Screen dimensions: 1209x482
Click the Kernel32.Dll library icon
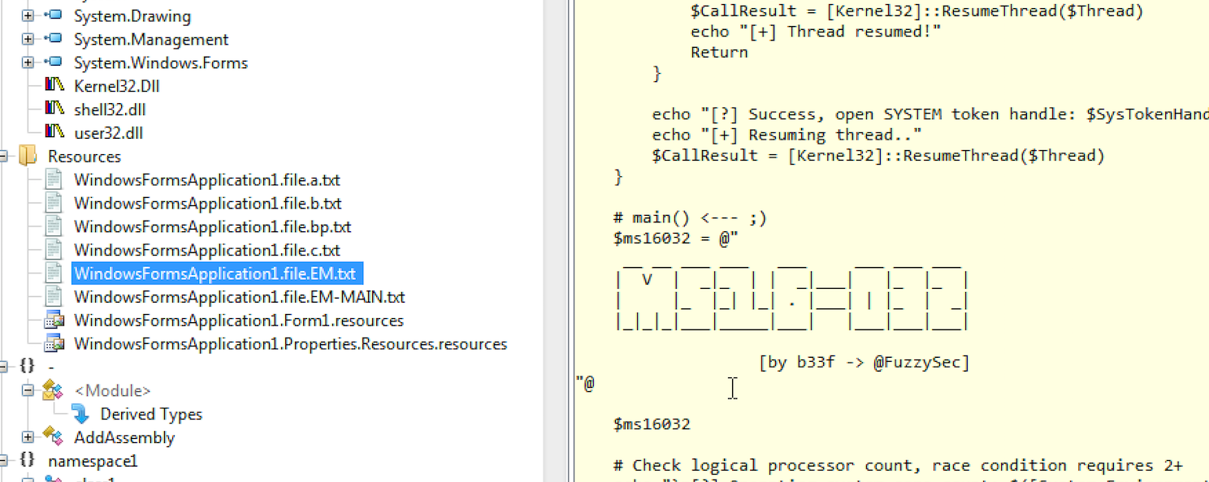pos(54,85)
